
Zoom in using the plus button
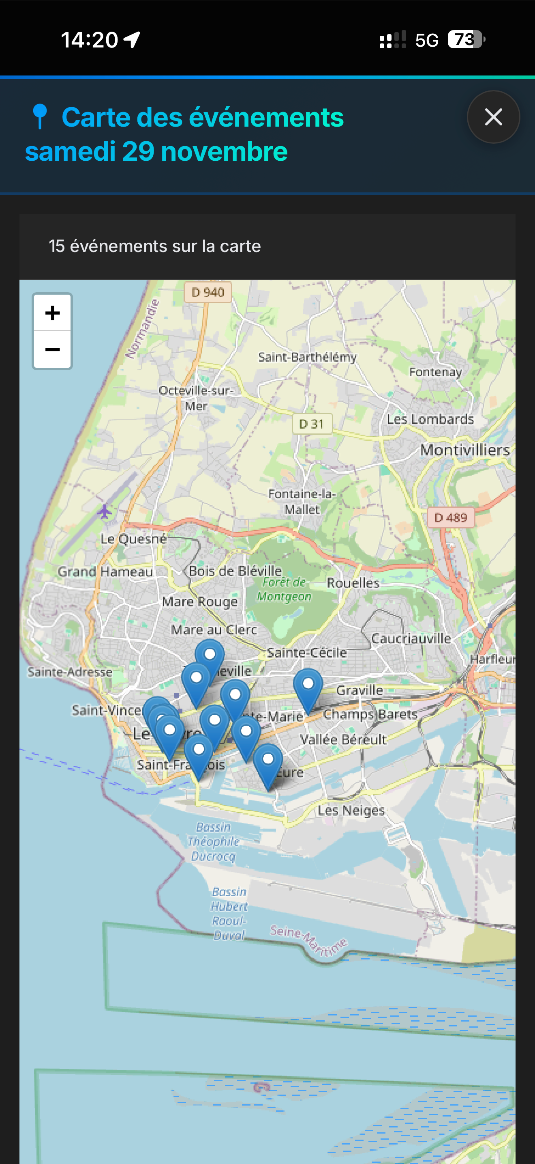[52, 313]
